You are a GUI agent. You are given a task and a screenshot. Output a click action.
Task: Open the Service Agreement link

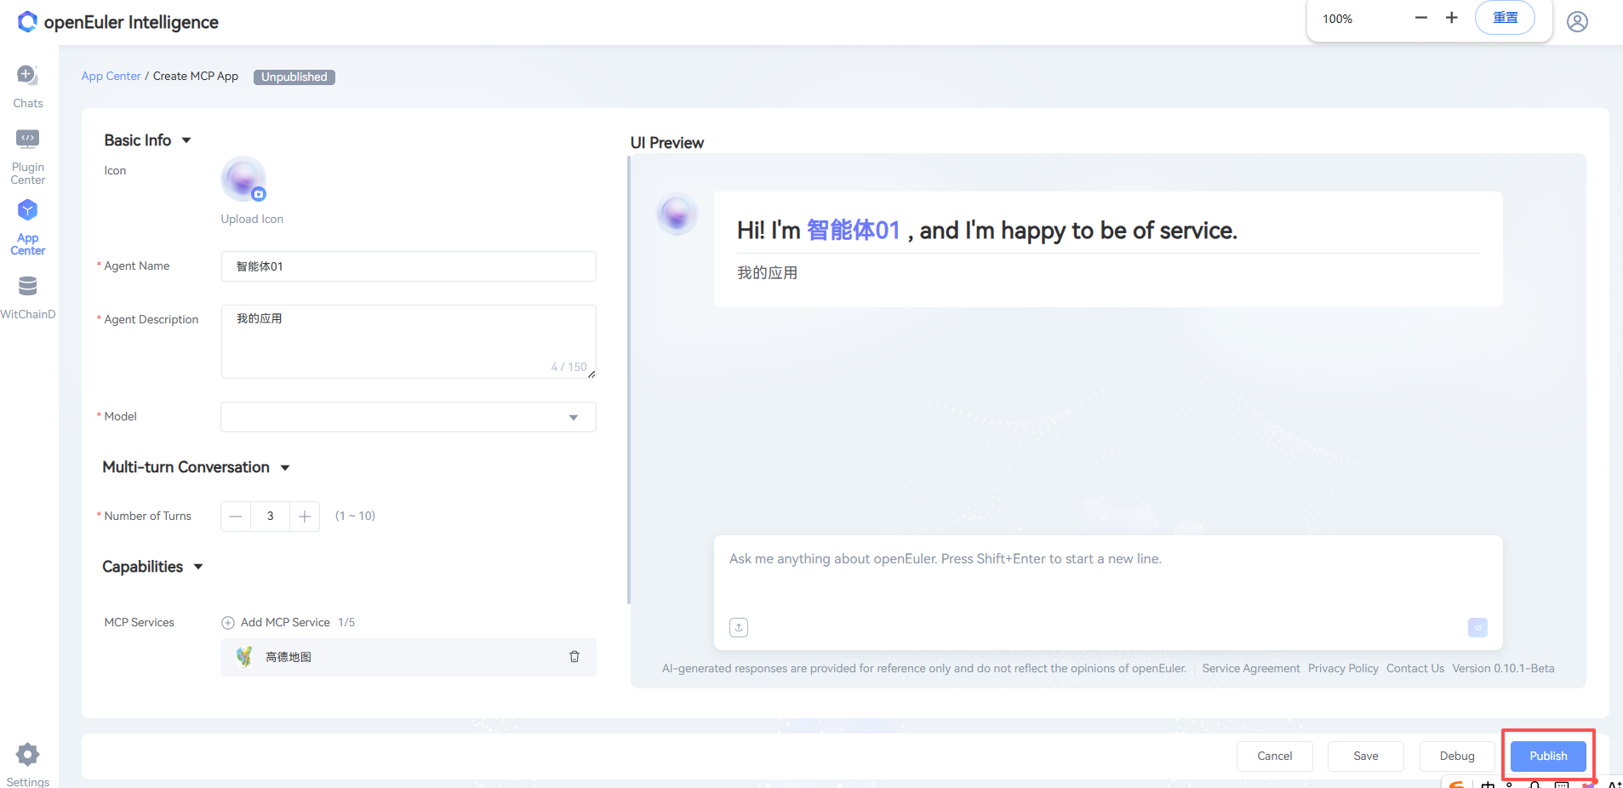coord(1251,669)
